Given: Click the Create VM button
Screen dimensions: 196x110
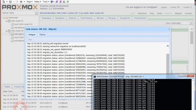Looking at the screenshot, I should click(175, 7).
